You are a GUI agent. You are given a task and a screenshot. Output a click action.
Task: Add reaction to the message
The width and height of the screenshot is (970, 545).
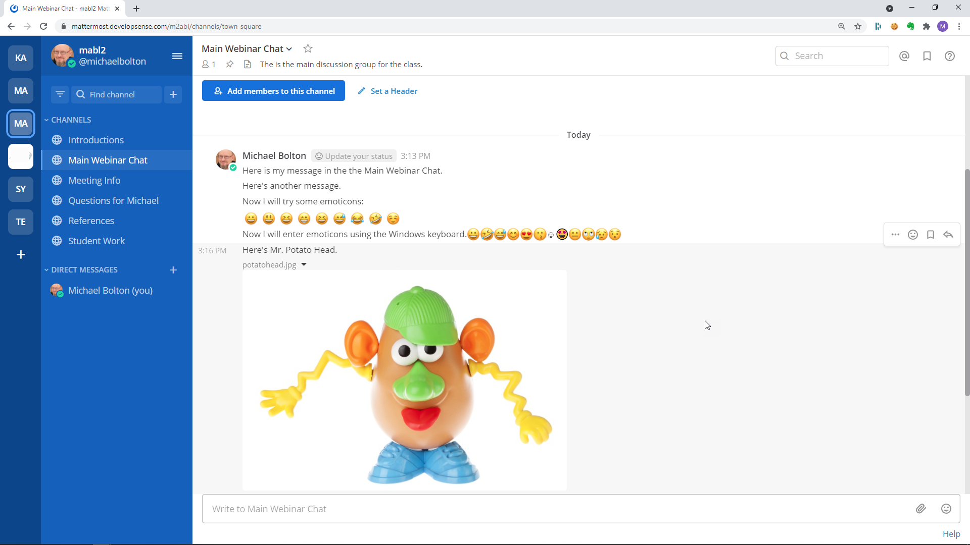pyautogui.click(x=913, y=235)
